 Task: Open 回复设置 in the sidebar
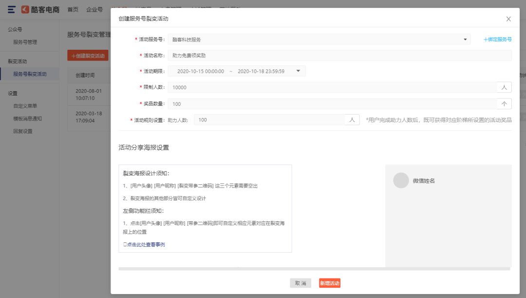(x=23, y=131)
